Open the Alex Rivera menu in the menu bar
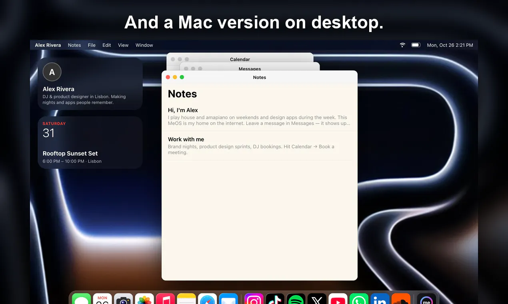This screenshot has height=304, width=508. (x=48, y=45)
